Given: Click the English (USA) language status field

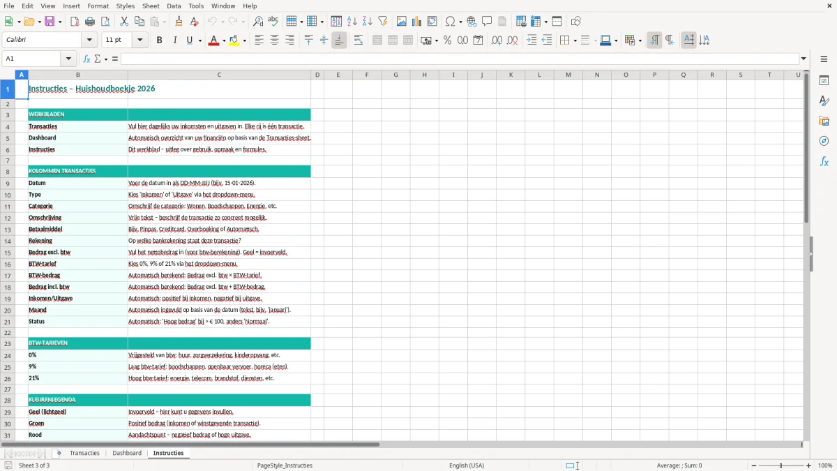Looking at the screenshot, I should point(466,465).
